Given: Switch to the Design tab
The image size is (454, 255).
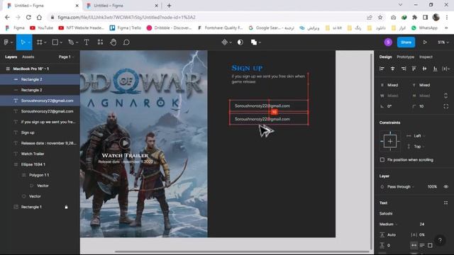Looking at the screenshot, I should 386,57.
